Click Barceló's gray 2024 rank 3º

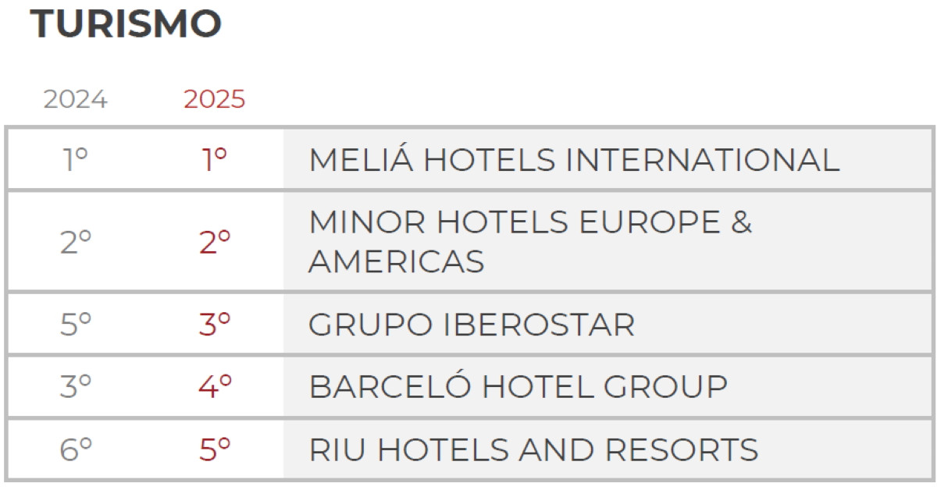coord(75,387)
